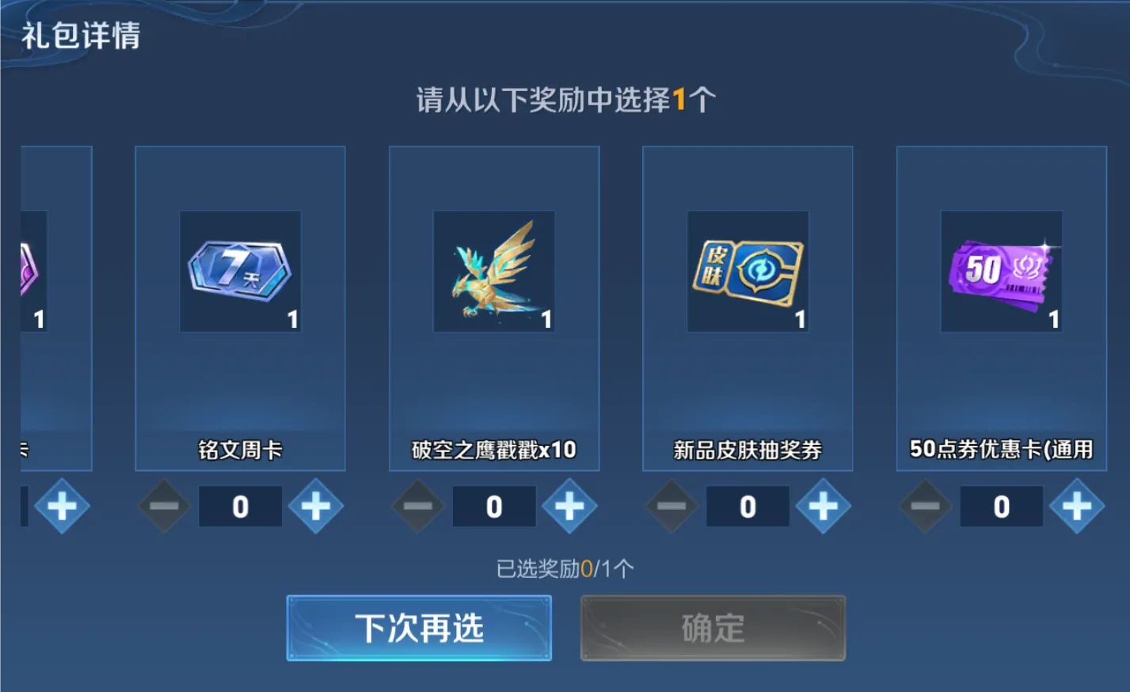
Task: Increase 50点券优惠卡 count with plus
Action: coord(1077,506)
